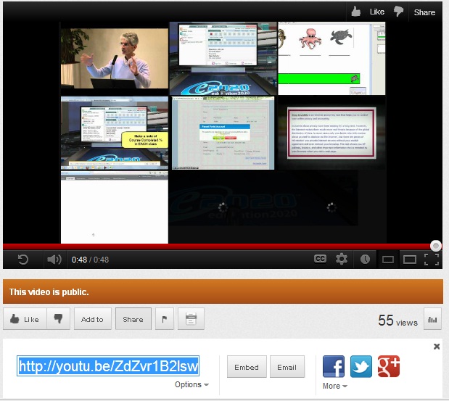
Task: Show video statistics chart
Action: point(432,319)
